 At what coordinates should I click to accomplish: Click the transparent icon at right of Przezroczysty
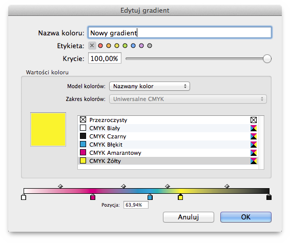(254, 120)
